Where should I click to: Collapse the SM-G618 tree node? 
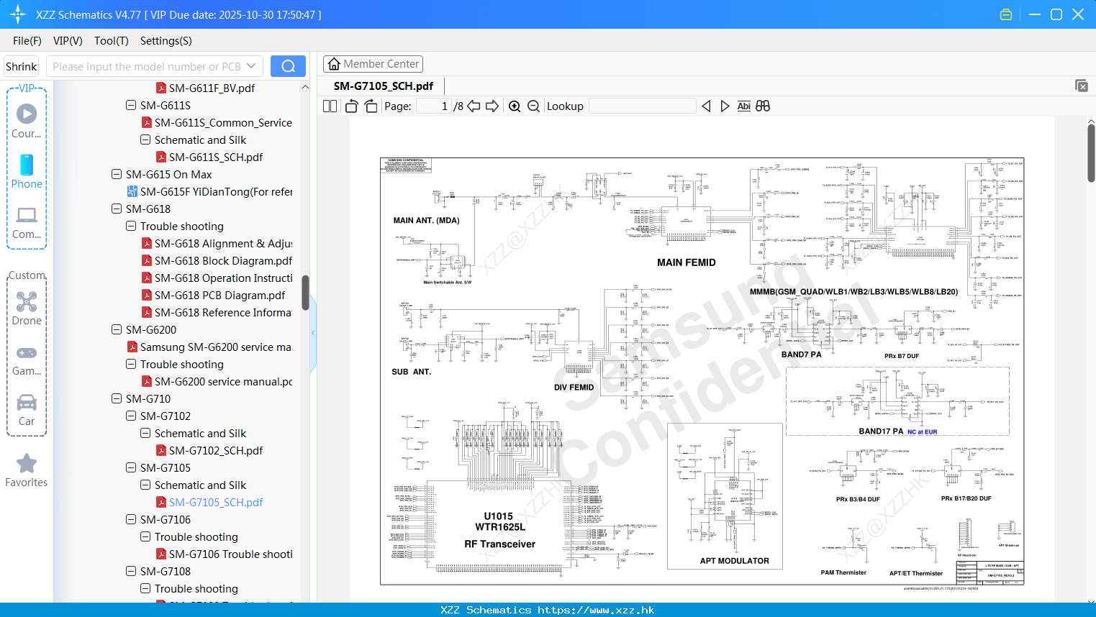tap(117, 209)
